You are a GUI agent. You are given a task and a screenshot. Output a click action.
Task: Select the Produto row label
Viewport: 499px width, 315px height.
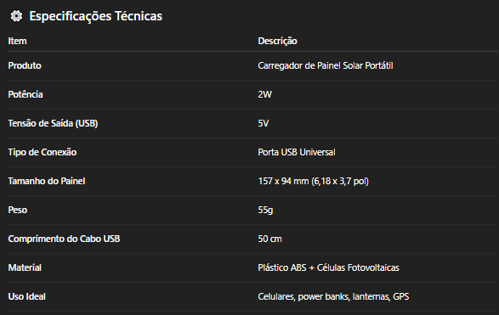pos(25,65)
